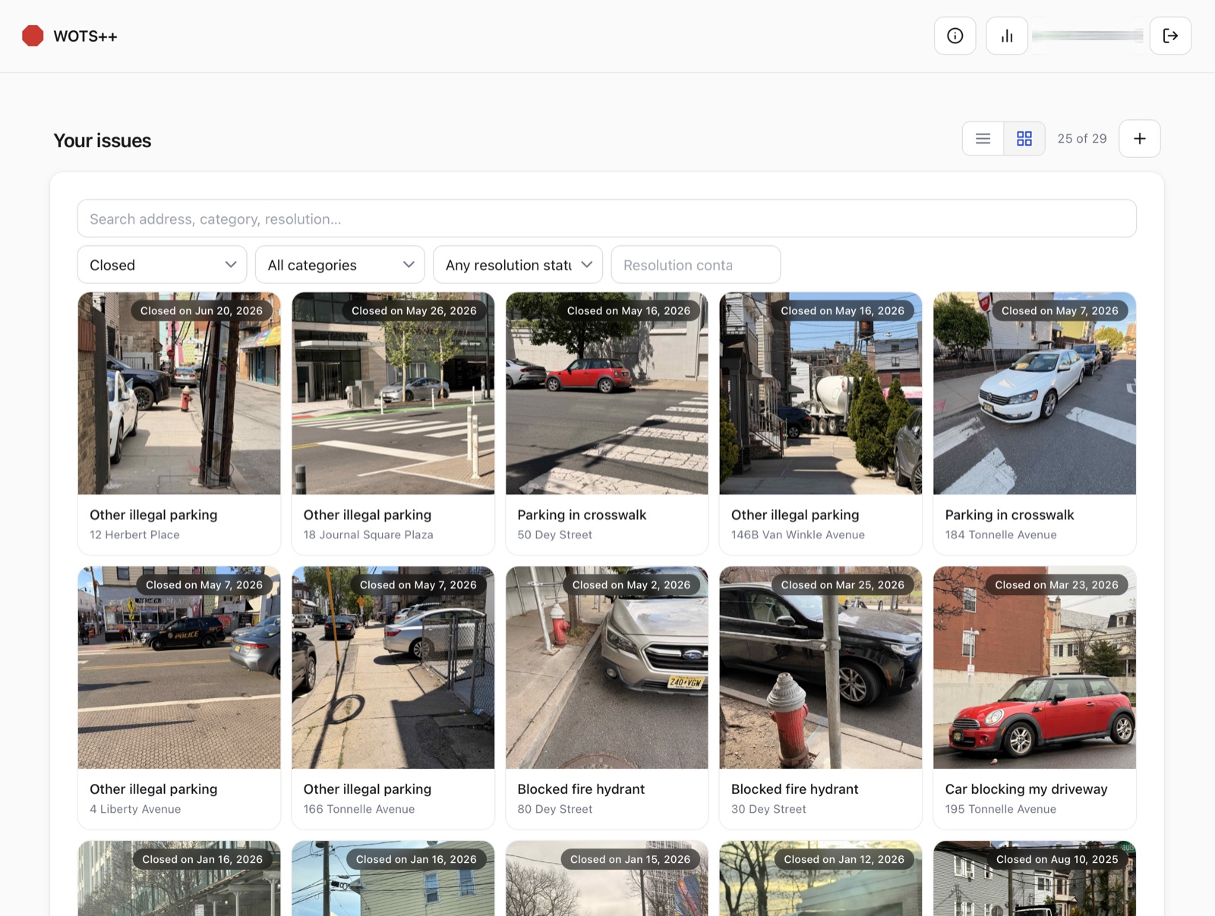1215x916 pixels.
Task: Open photo for 30 Dey Street issue
Action: (821, 668)
